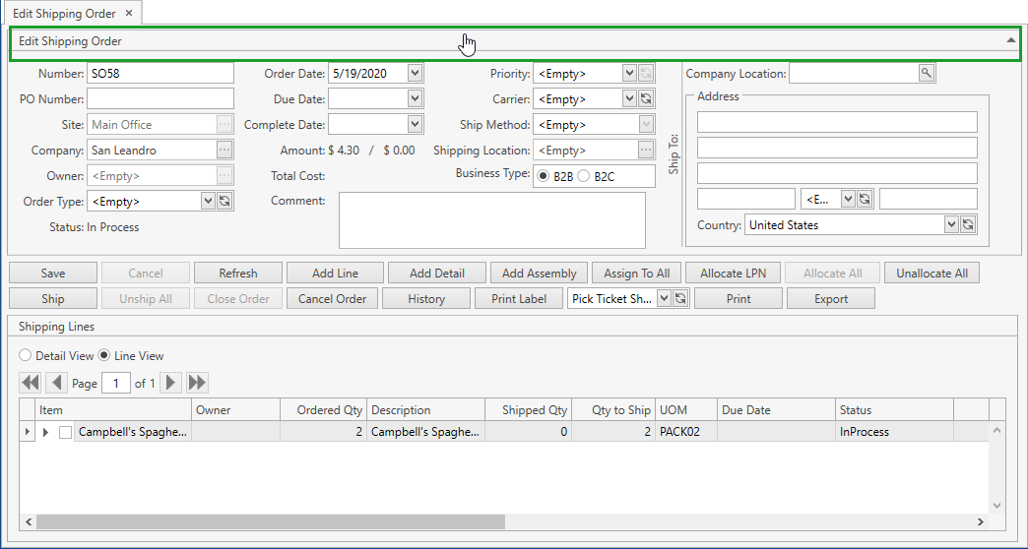
Task: Expand the Campbell's Spaghetti row details
Action: tap(44, 432)
